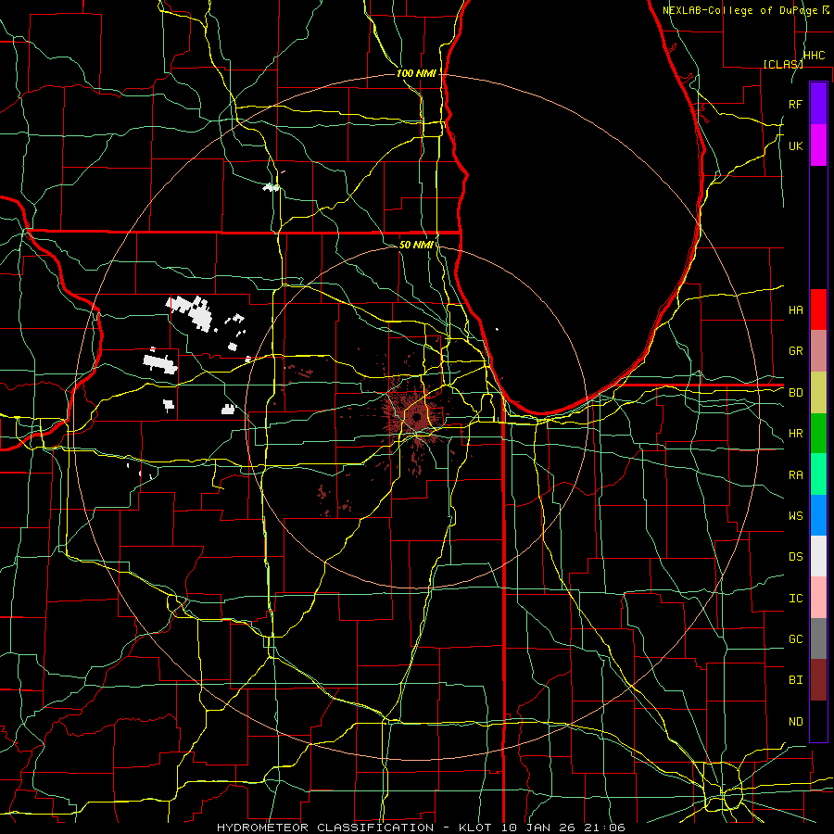
Task: Select the WS blue legend swatch
Action: (x=818, y=515)
